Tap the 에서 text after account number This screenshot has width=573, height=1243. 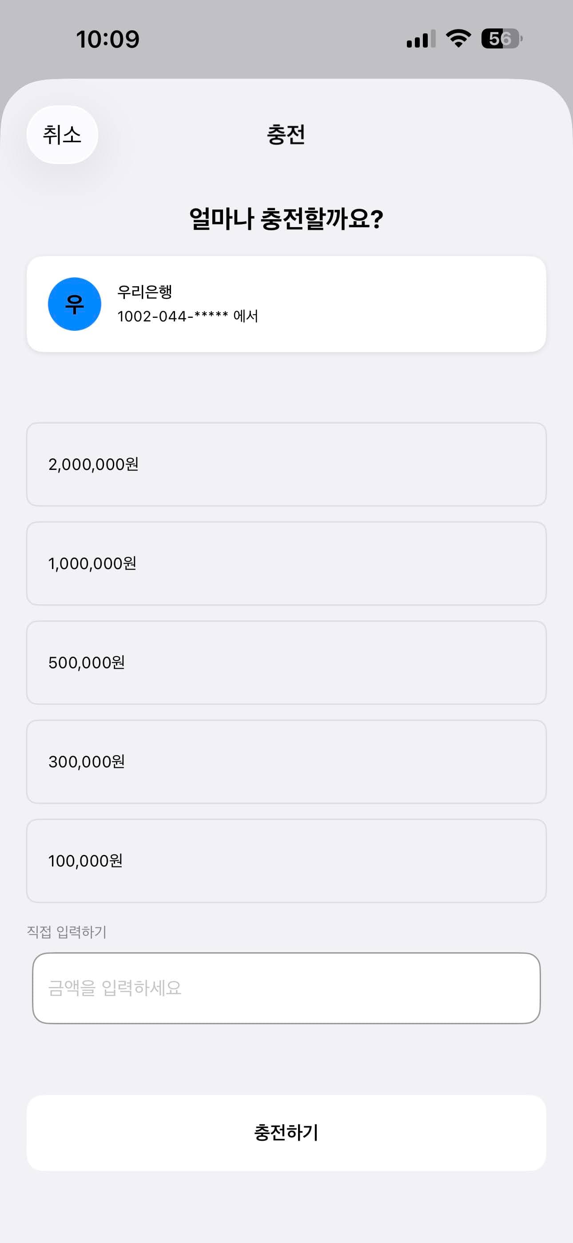[246, 317]
